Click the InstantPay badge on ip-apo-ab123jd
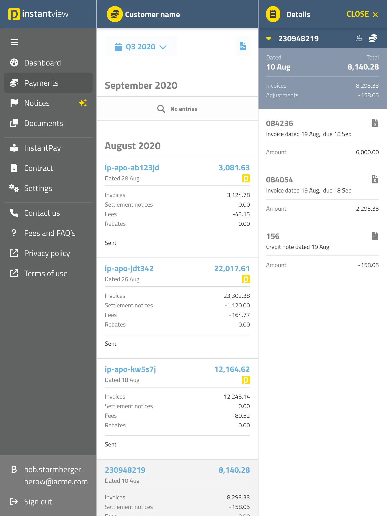 [246, 178]
